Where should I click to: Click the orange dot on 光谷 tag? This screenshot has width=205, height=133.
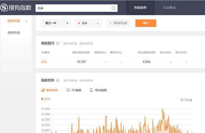pyautogui.click(x=79, y=23)
